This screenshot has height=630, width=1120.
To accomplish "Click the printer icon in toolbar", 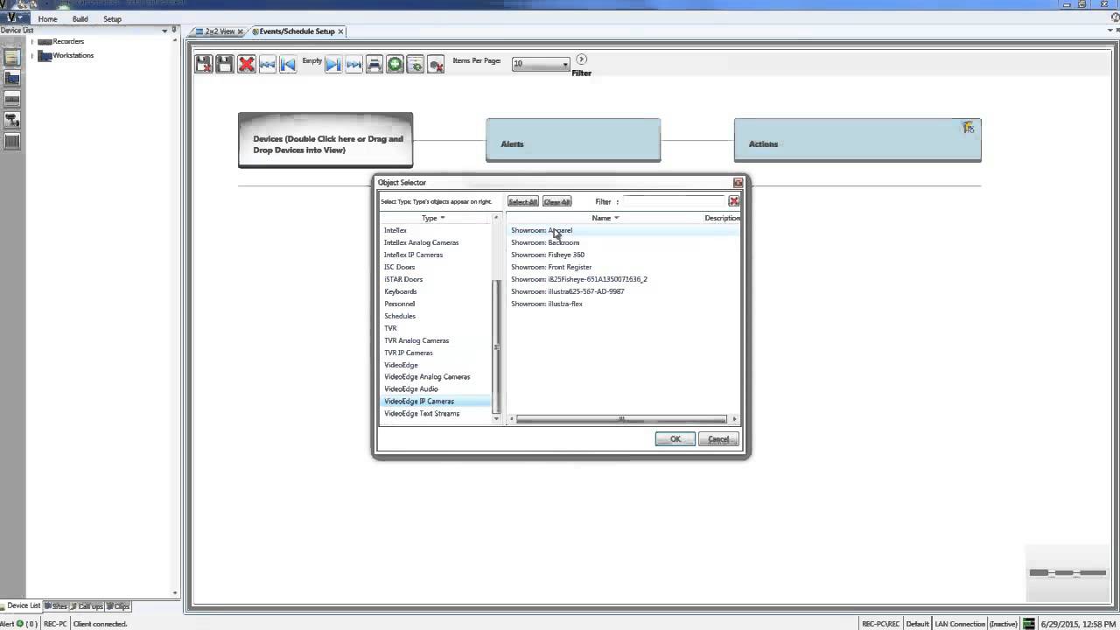I will tap(374, 64).
